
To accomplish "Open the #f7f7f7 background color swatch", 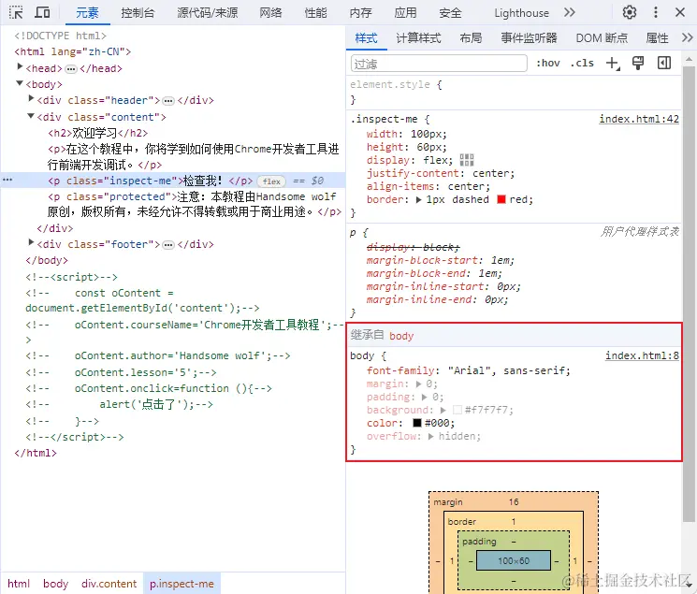I will point(457,410).
